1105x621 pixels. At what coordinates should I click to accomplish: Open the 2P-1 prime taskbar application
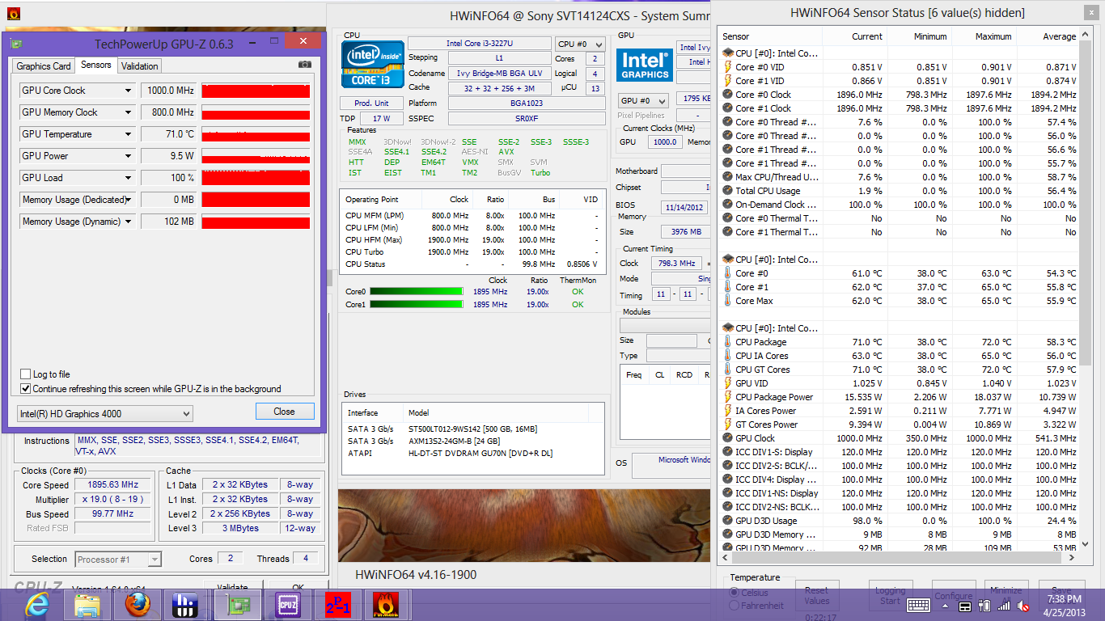337,604
